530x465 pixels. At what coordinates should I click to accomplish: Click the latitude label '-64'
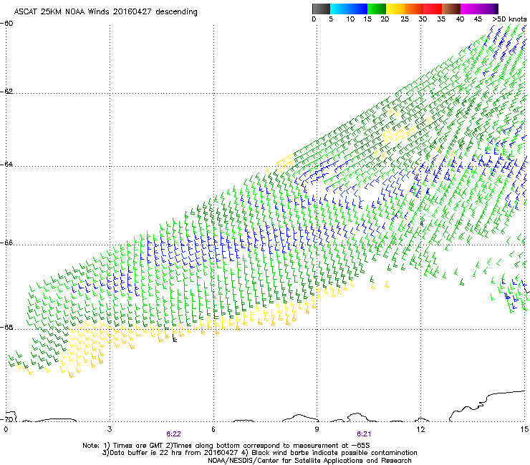click(x=7, y=165)
